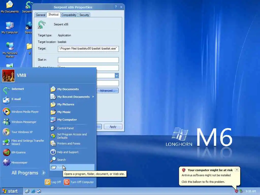Screen dimensions: 260x195
Task: Click the Advanced... button
Action: [x=107, y=91]
